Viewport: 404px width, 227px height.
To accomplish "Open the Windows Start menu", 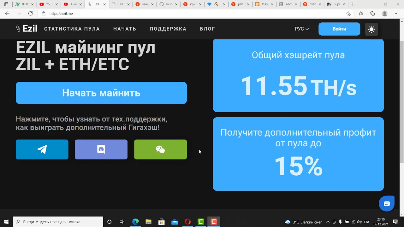I will 6,222.
